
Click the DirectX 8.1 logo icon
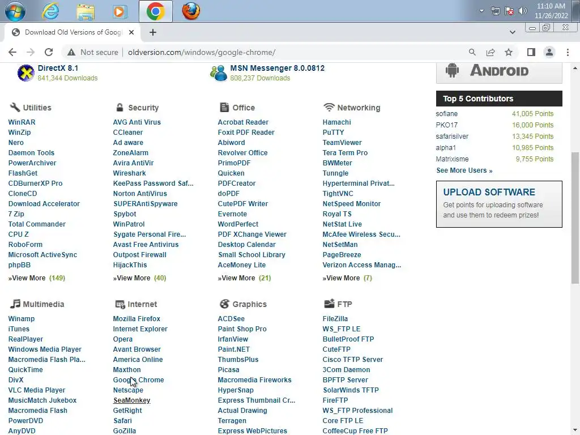tap(26, 73)
